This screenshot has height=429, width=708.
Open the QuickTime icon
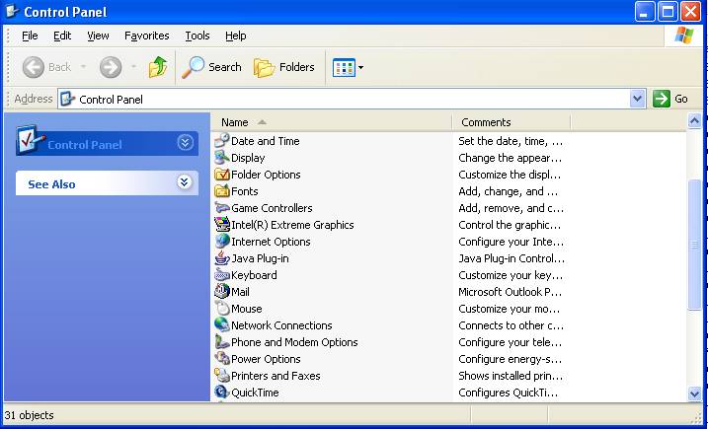[222, 392]
